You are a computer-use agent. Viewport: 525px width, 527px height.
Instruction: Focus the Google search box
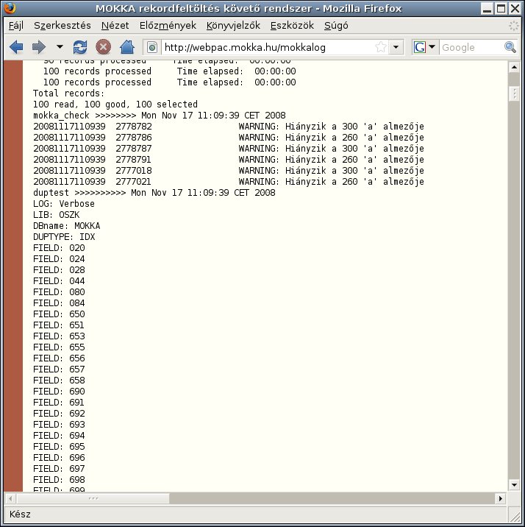tap(471, 47)
